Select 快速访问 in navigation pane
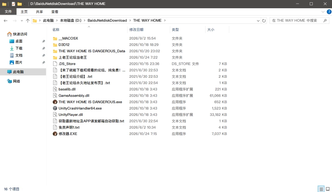Viewport: 332px width, 192px height. (20, 34)
